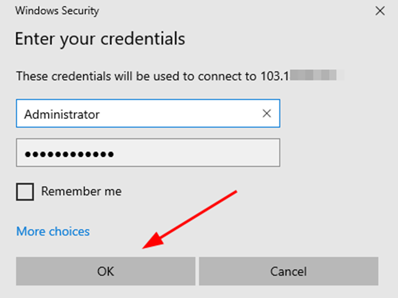Click the password dots in the field
This screenshot has width=398, height=298.
click(69, 154)
